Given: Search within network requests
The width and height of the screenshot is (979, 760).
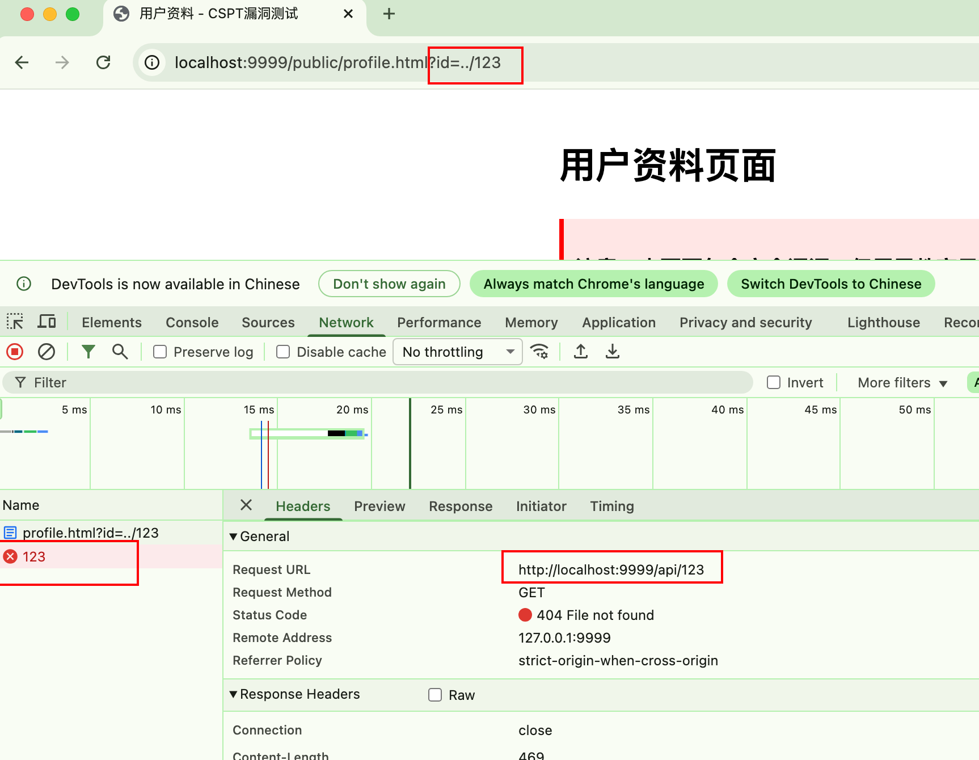Looking at the screenshot, I should pyautogui.click(x=120, y=352).
